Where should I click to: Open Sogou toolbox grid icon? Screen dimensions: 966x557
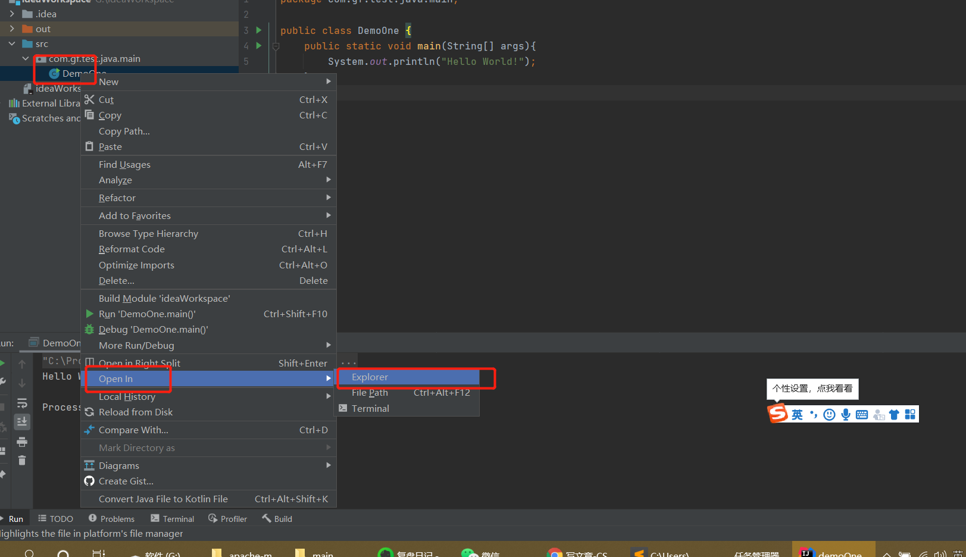pyautogui.click(x=910, y=414)
